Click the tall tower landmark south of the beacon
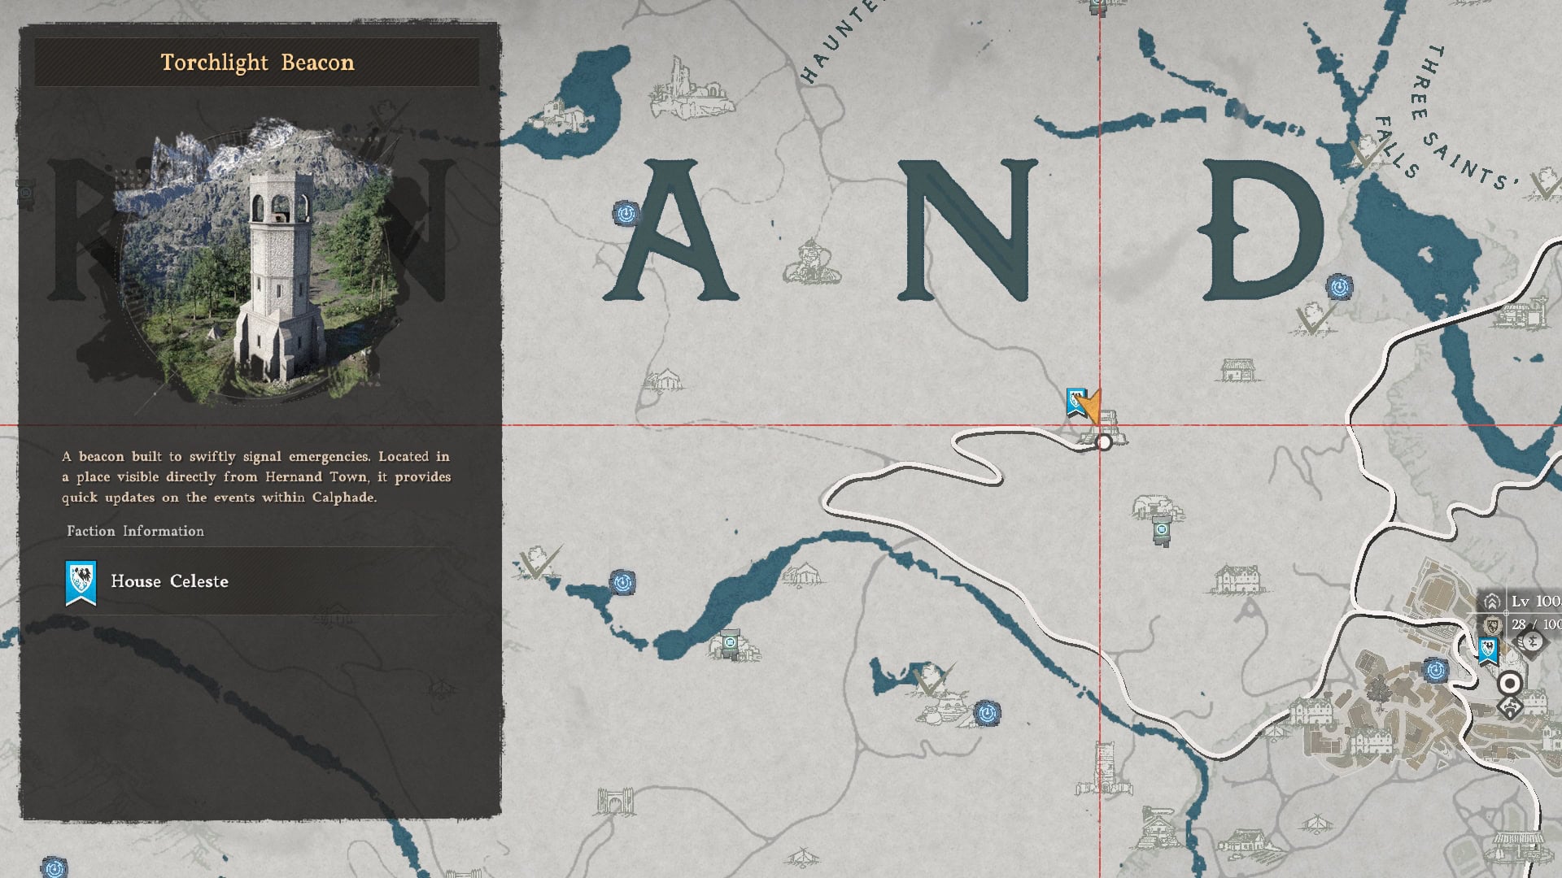 (1104, 770)
